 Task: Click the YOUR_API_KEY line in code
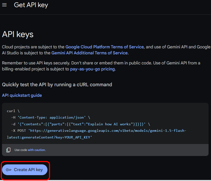[x=50, y=137]
